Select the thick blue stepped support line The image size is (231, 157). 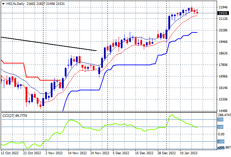pos(129,65)
